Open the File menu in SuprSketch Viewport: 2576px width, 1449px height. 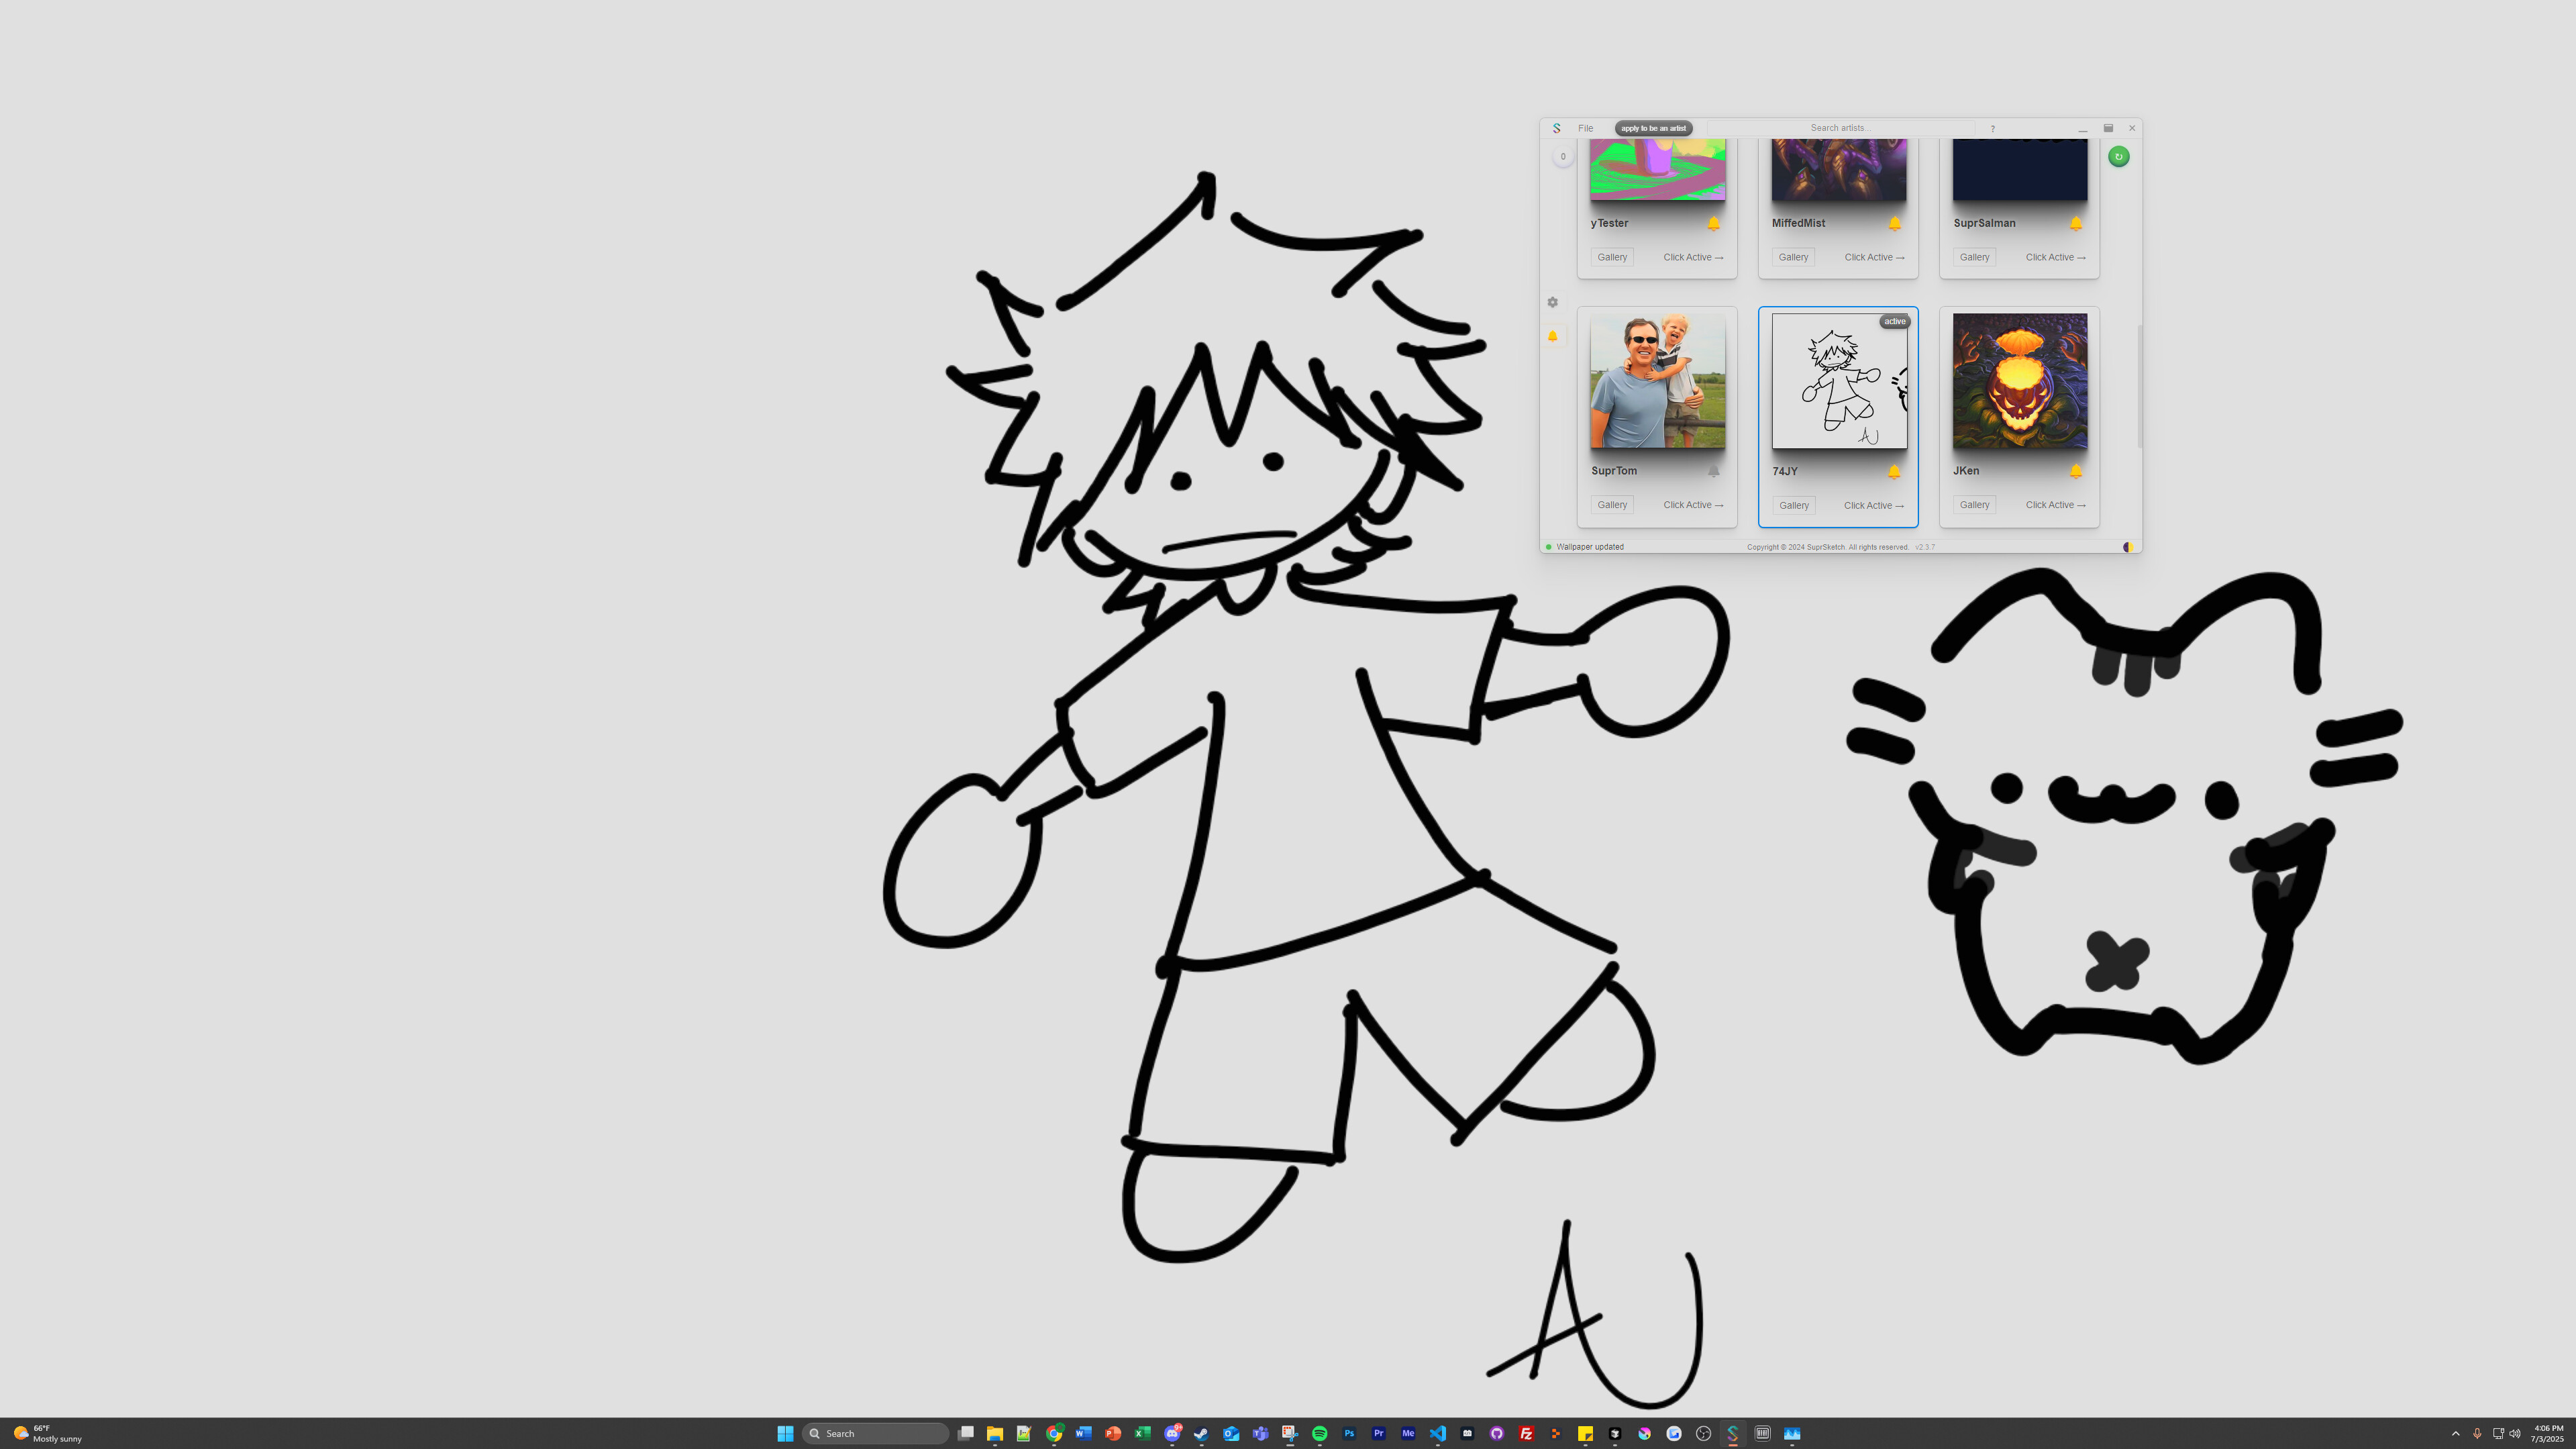click(x=1586, y=128)
